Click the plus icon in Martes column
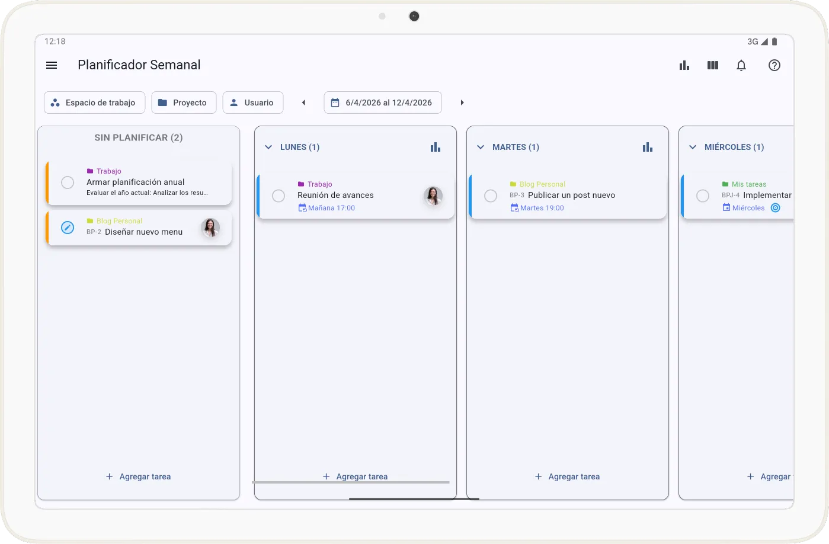 538,476
